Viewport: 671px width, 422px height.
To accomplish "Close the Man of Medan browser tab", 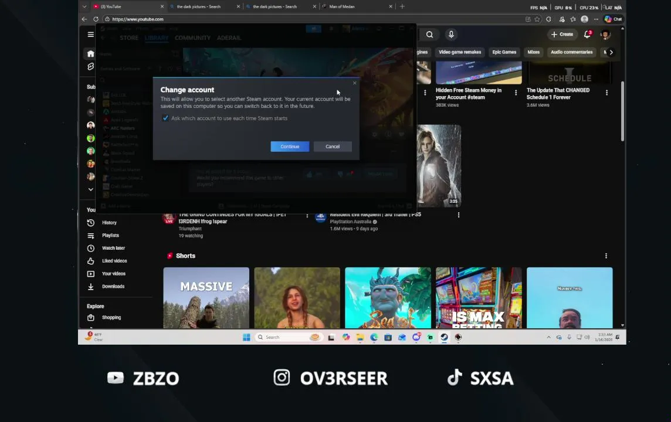I will pos(391,6).
